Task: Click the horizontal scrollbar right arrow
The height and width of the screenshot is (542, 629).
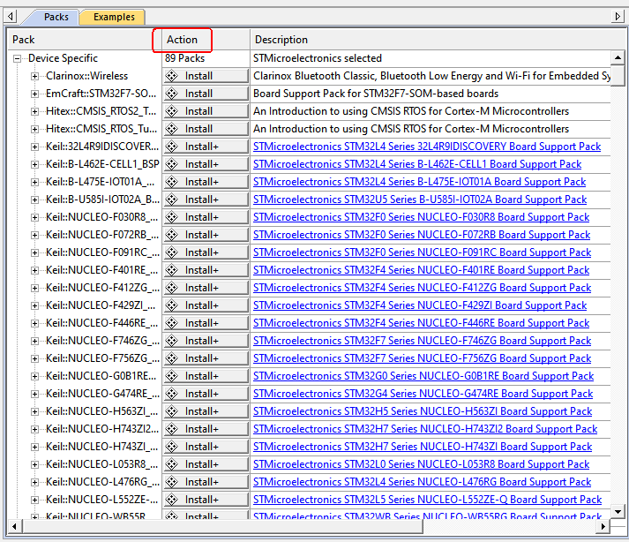Action: pos(603,526)
